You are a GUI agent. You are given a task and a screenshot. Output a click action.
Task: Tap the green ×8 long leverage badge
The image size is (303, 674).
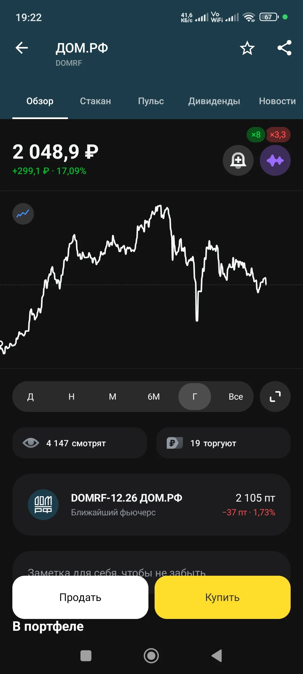[256, 135]
